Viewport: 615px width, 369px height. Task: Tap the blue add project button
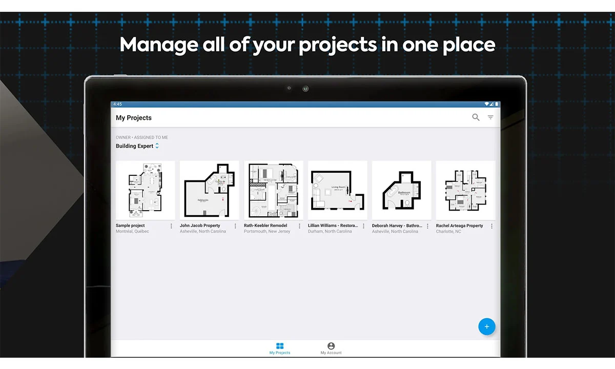[x=486, y=326]
